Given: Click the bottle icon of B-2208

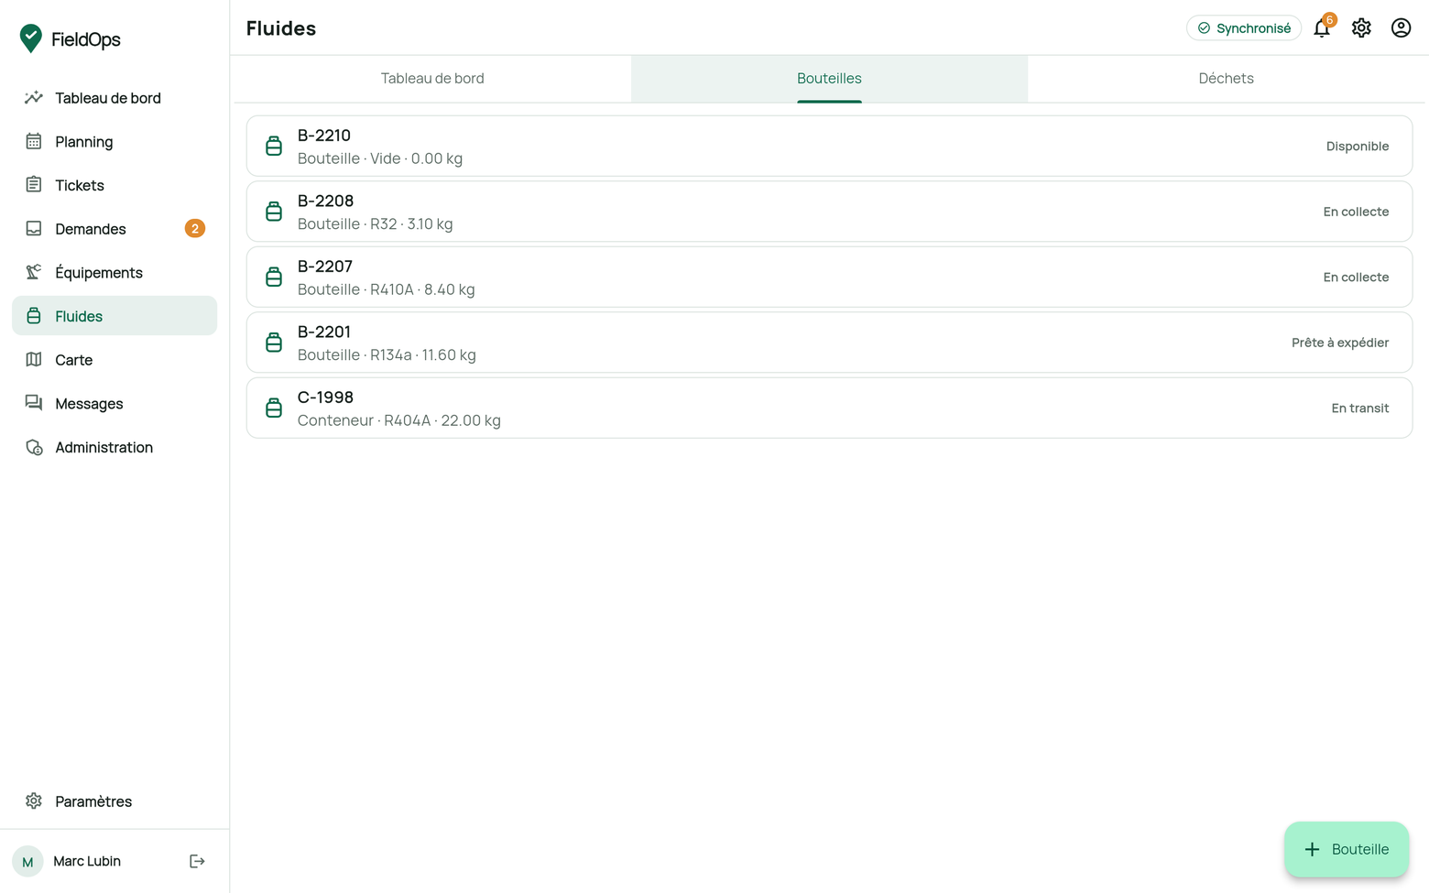Looking at the screenshot, I should pyautogui.click(x=274, y=212).
